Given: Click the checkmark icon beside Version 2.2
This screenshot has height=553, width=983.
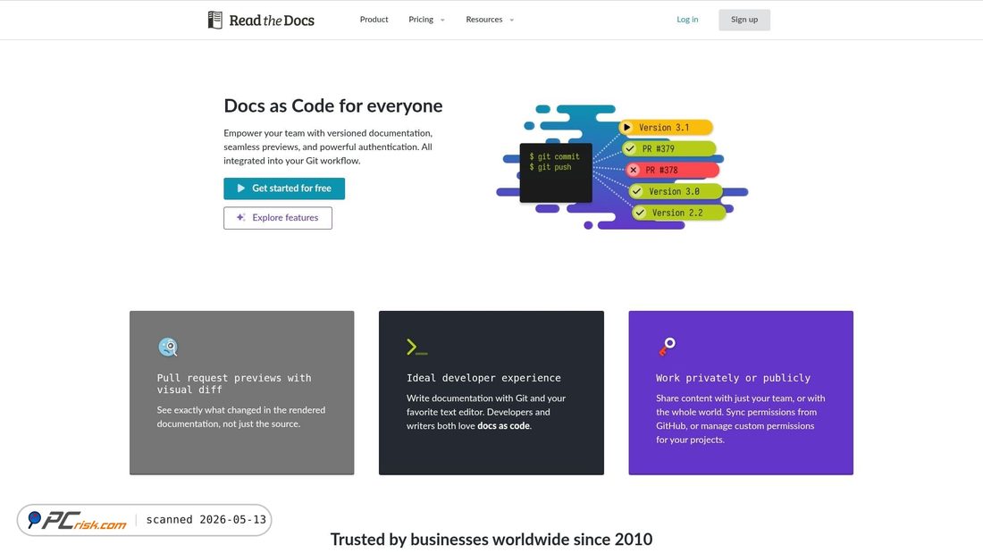Looking at the screenshot, I should pos(640,213).
